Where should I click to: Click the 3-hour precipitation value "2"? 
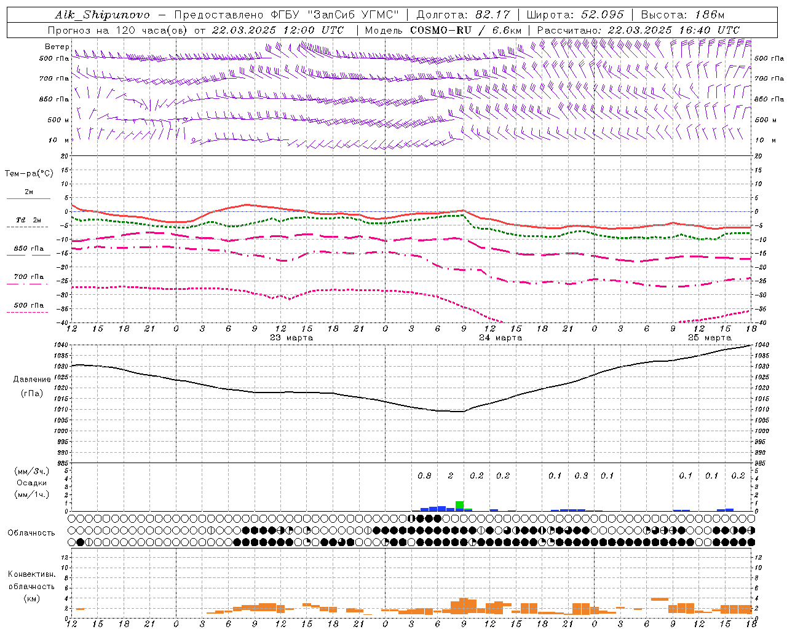click(x=451, y=475)
